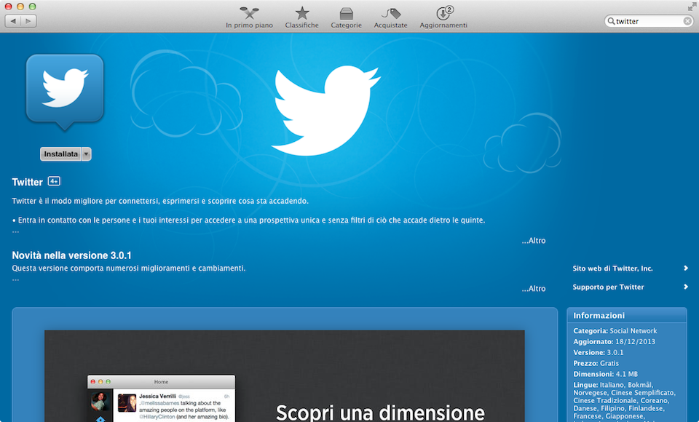This screenshot has height=422, width=699.
Task: Click the Twitter app icon
Action: [65, 92]
